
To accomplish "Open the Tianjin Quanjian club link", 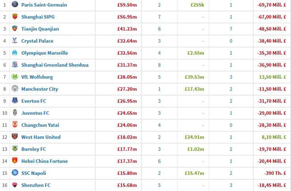I will 40,29.
